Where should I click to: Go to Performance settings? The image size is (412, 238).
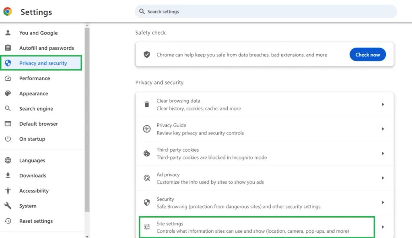tap(41, 78)
